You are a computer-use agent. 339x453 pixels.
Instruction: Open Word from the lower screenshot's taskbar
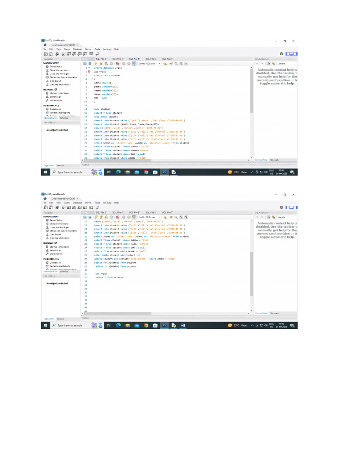point(183,325)
